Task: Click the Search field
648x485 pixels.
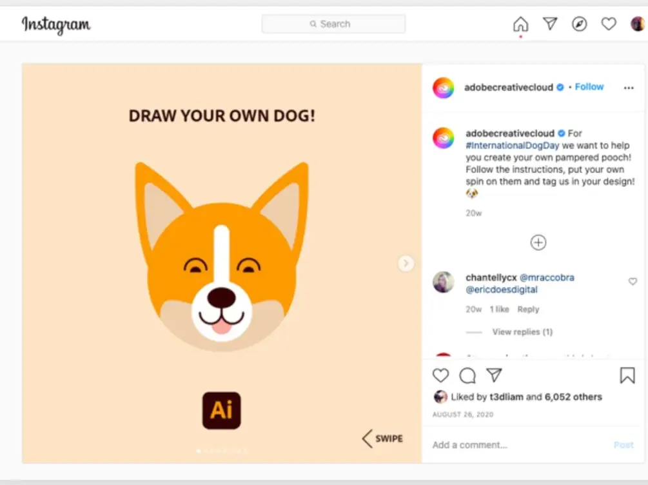Action: pos(333,24)
